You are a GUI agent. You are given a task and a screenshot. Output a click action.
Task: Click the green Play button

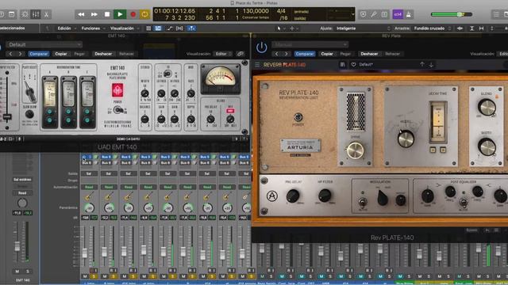click(x=120, y=14)
